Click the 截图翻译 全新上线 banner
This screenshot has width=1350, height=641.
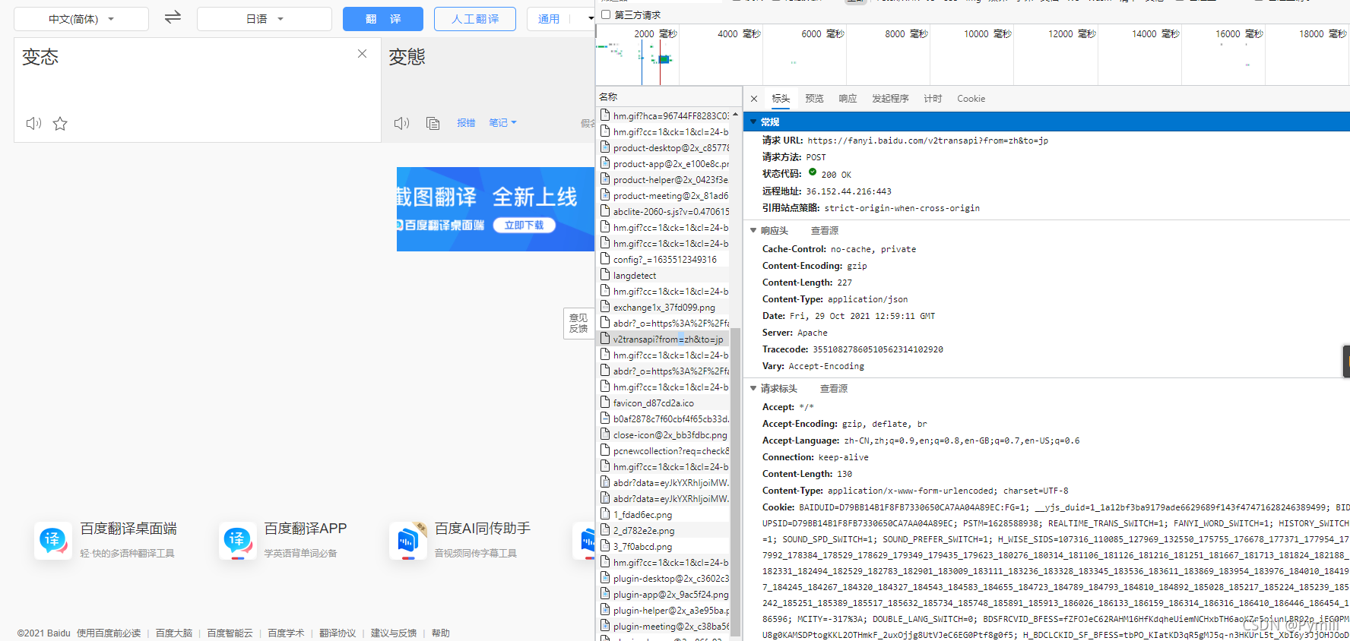[x=495, y=209]
